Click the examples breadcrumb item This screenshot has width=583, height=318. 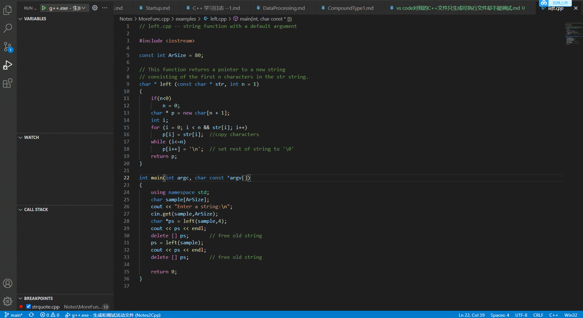pos(186,19)
